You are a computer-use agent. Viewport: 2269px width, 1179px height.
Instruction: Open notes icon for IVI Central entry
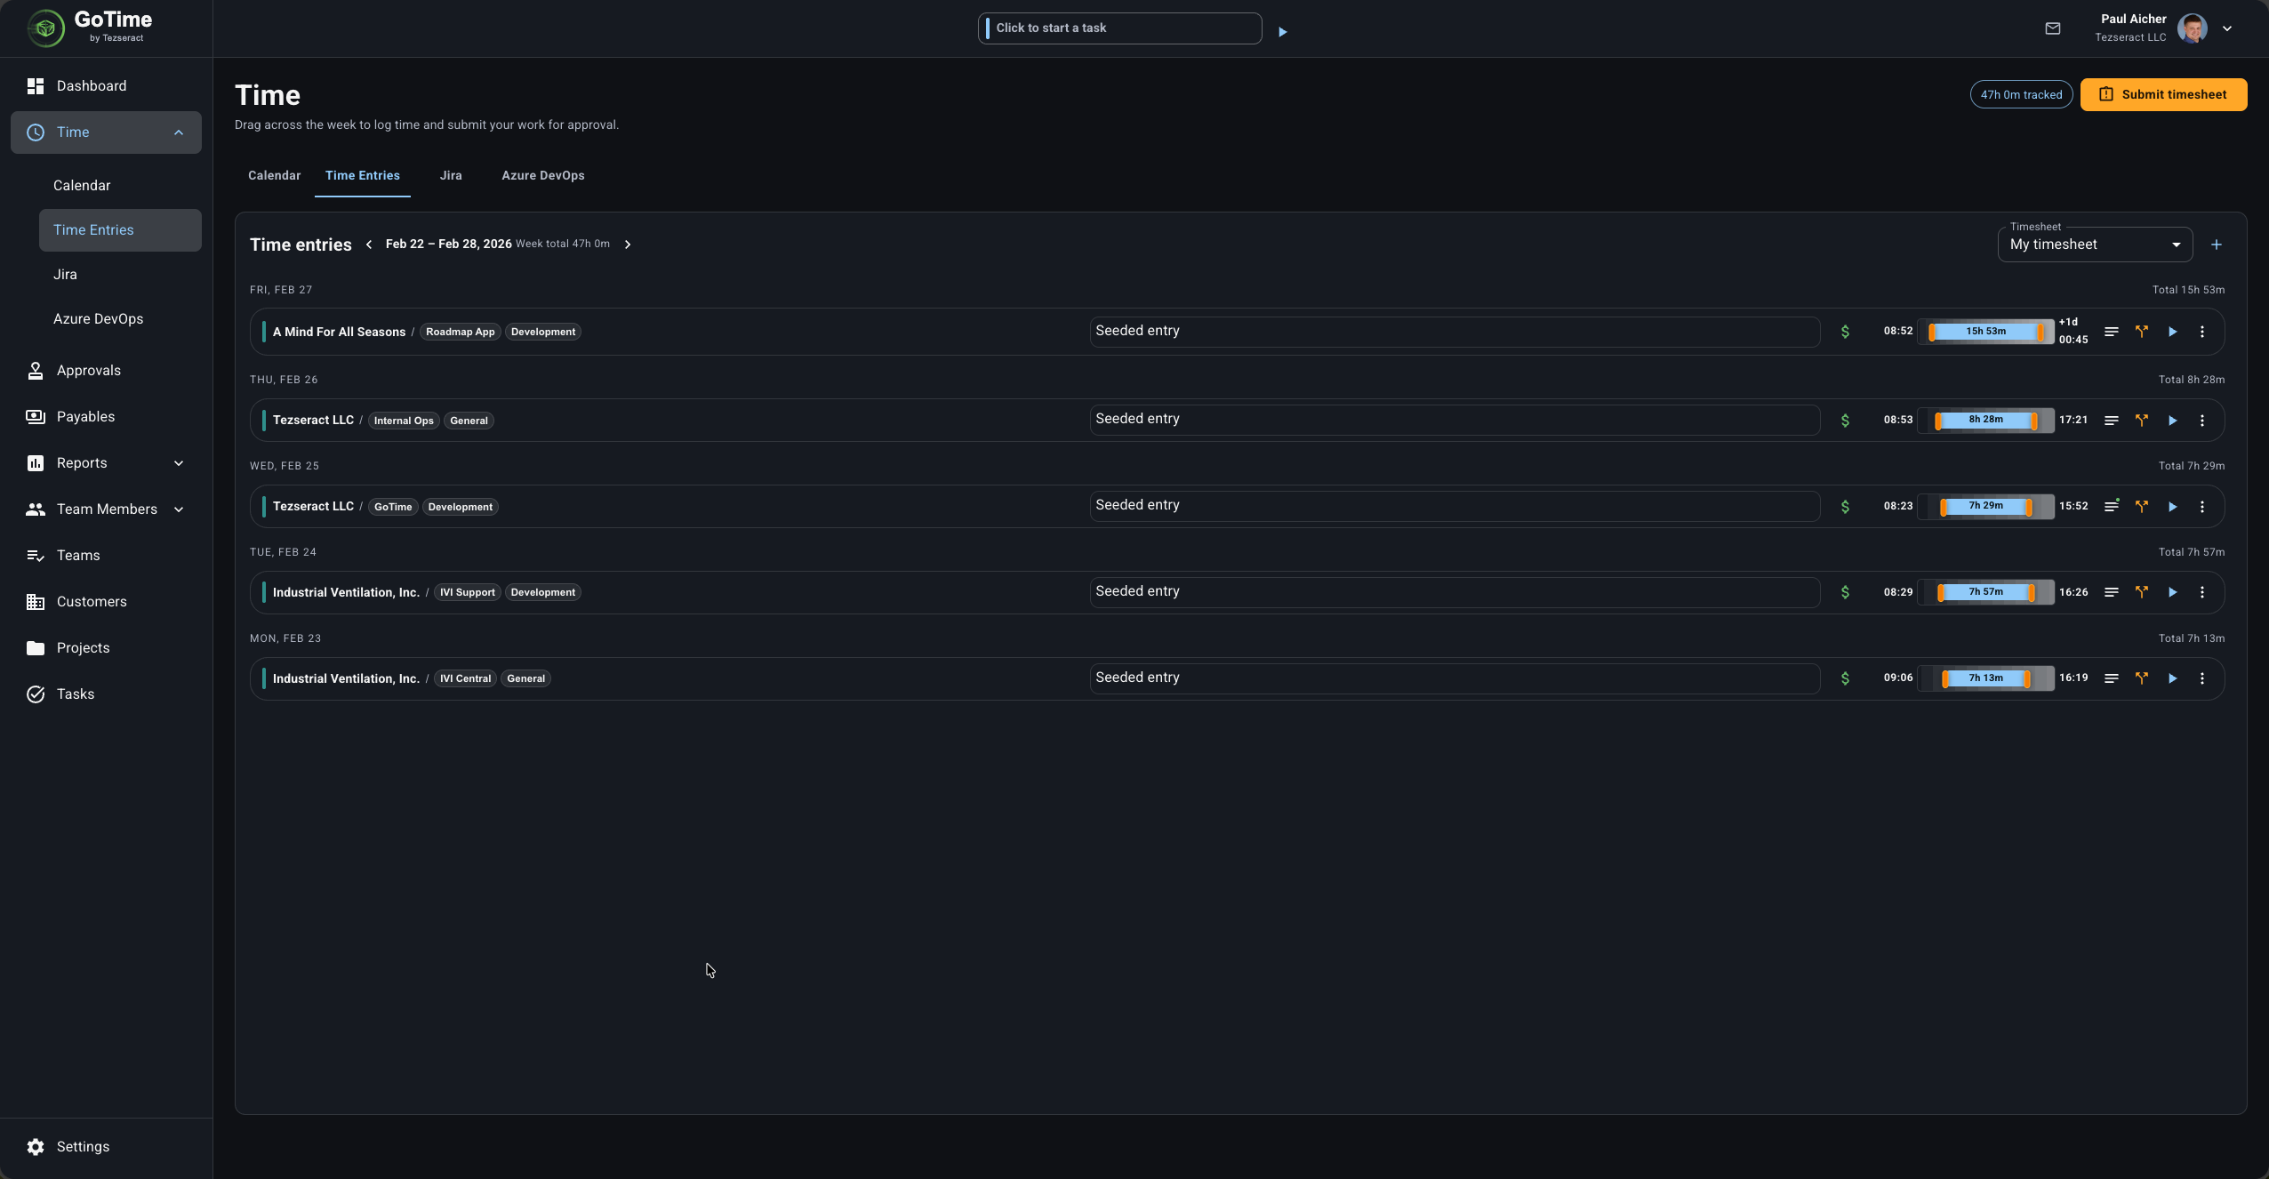coord(2111,678)
